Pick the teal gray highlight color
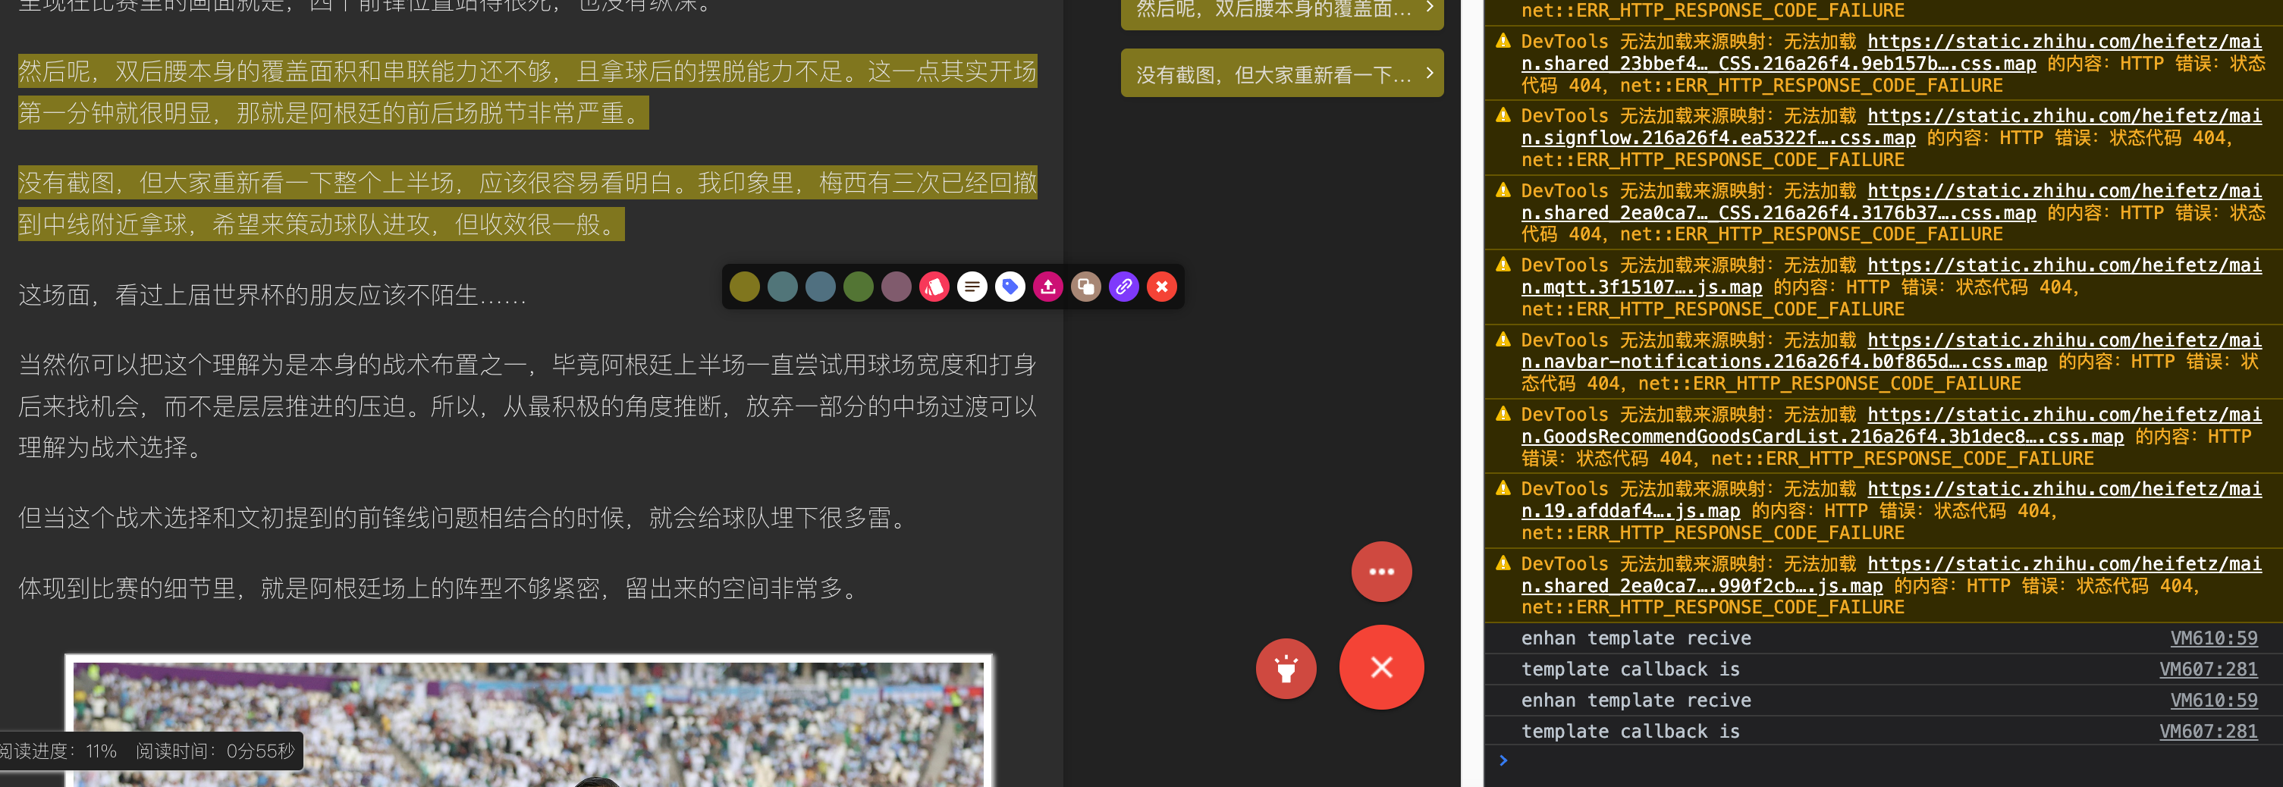The width and height of the screenshot is (2283, 787). (x=783, y=287)
